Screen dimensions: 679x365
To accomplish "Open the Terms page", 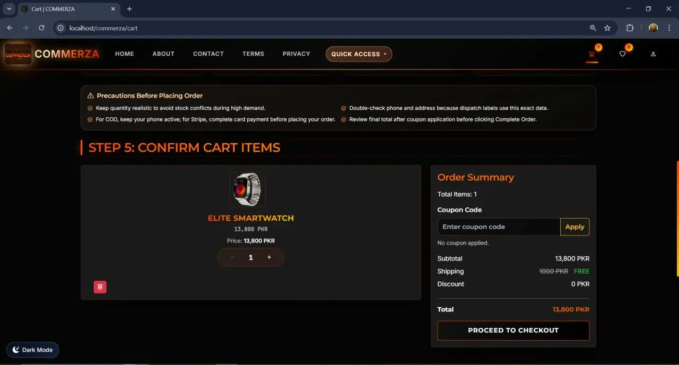I will [x=253, y=54].
